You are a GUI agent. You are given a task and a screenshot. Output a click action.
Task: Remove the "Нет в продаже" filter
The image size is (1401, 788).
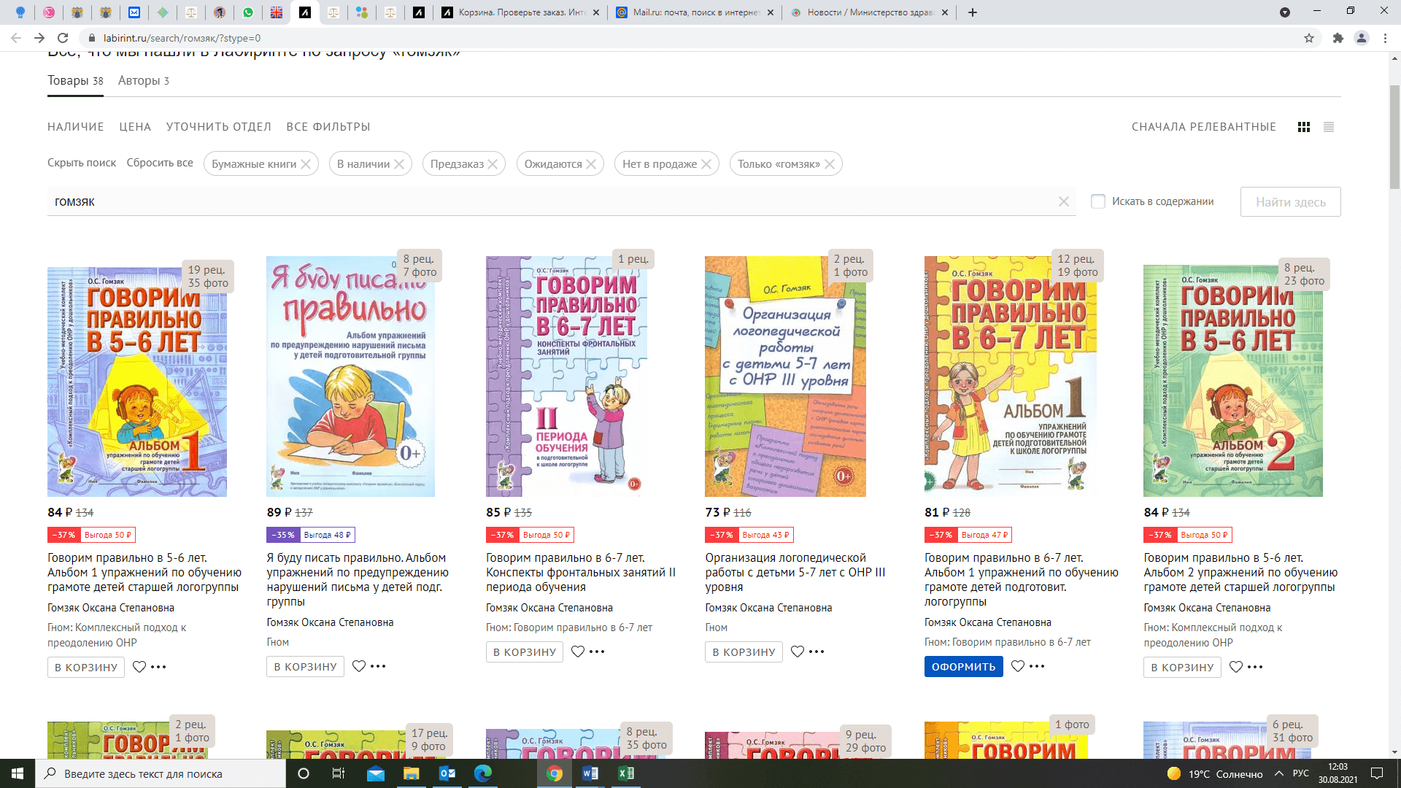pyautogui.click(x=706, y=164)
